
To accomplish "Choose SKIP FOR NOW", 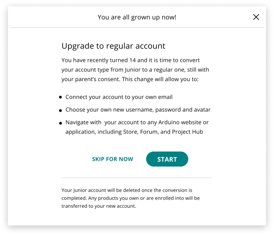I will click(113, 159).
